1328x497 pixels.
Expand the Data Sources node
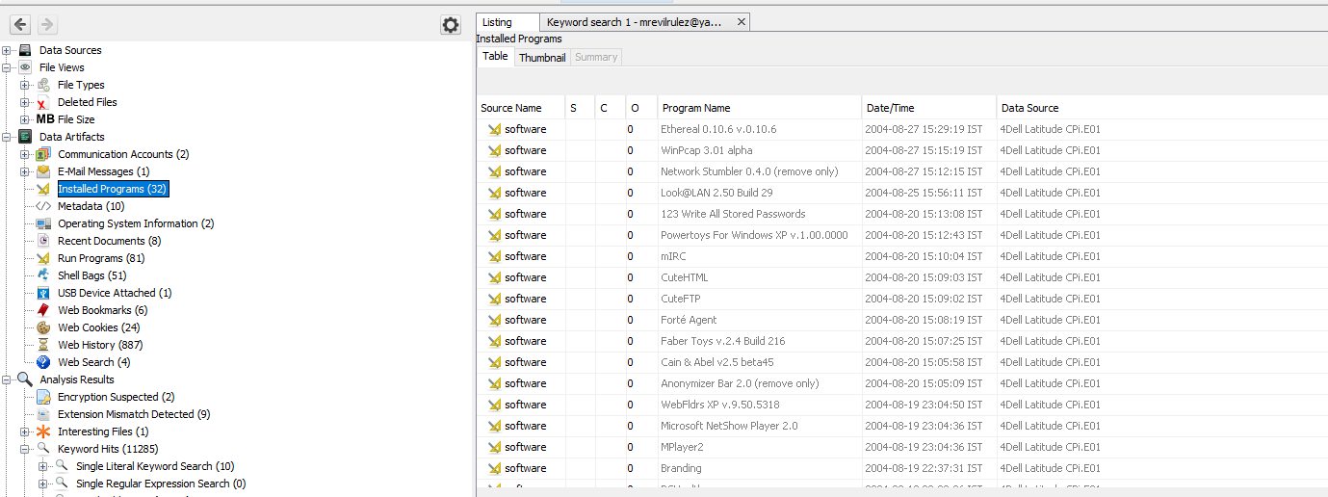[x=7, y=50]
